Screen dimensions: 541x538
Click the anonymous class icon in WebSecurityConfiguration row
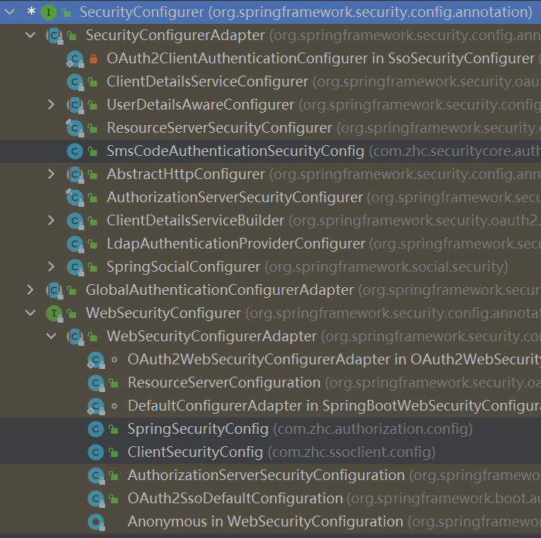(x=96, y=522)
